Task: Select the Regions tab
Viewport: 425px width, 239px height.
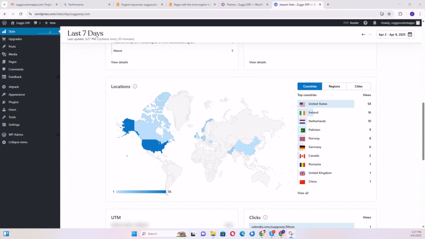Action: (334, 86)
